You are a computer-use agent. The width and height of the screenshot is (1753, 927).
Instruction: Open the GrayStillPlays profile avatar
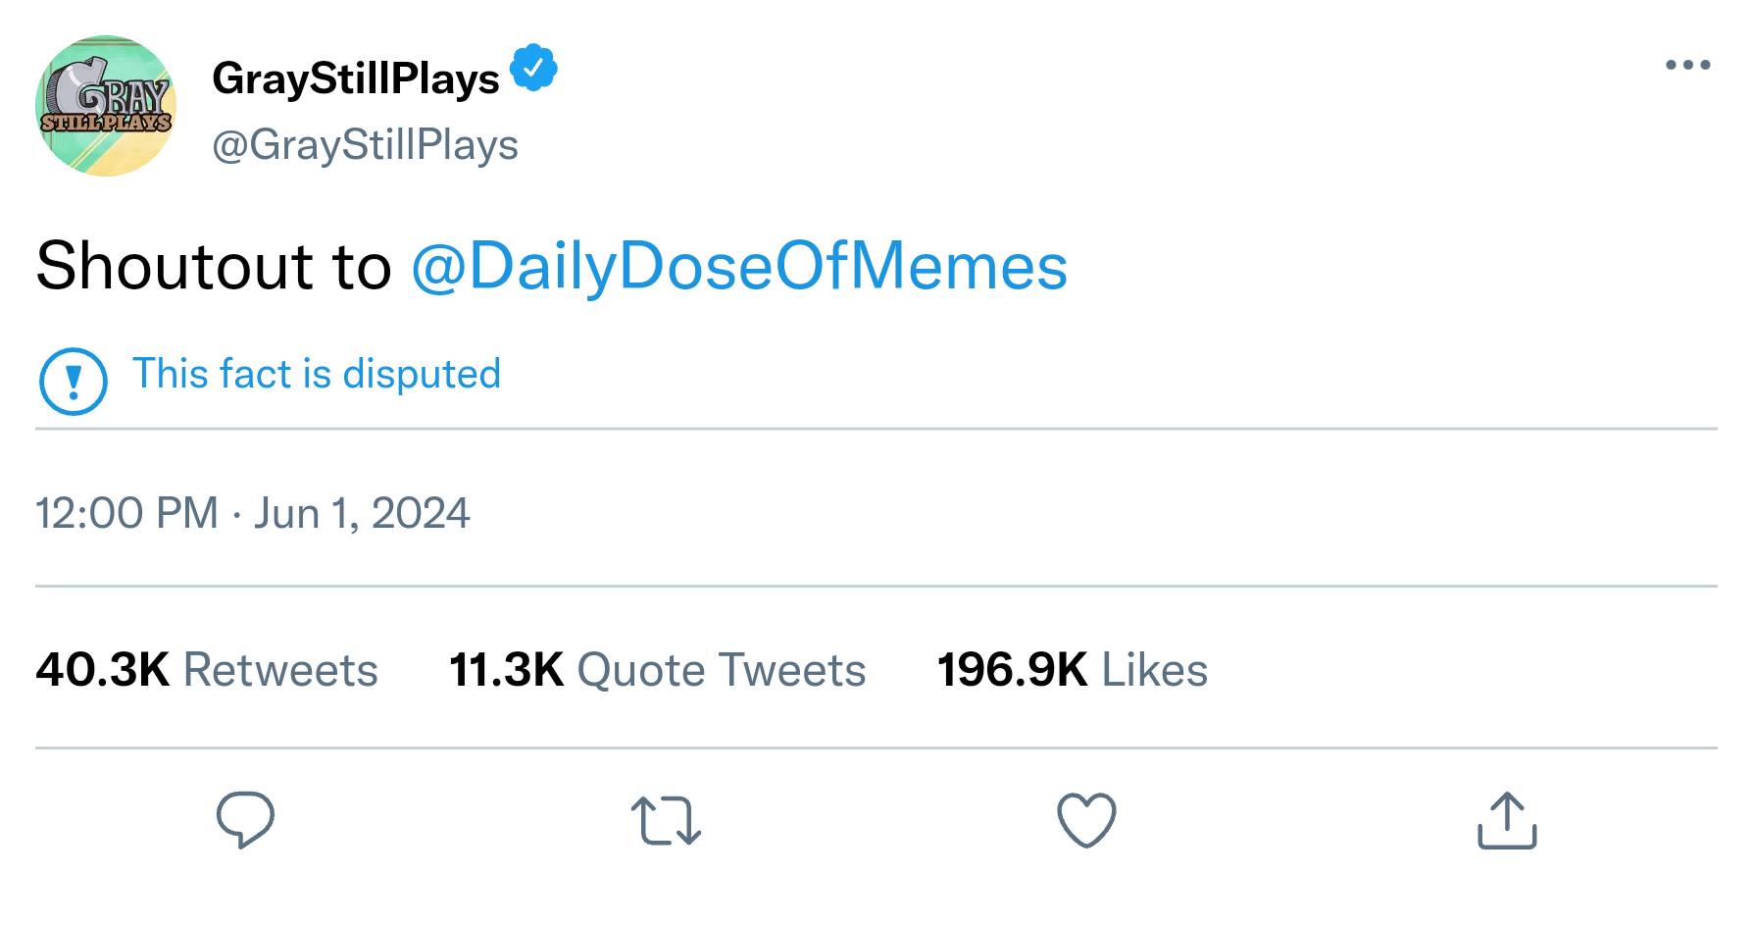point(106,106)
